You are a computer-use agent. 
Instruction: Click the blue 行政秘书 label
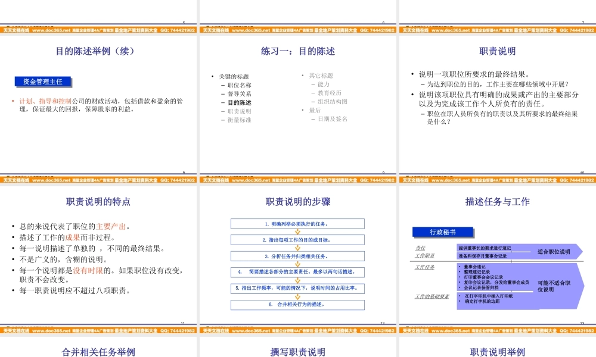[x=443, y=232]
